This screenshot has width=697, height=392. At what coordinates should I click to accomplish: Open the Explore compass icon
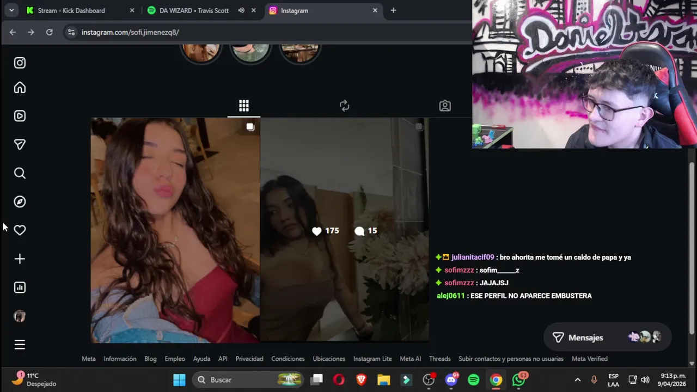coord(20,201)
